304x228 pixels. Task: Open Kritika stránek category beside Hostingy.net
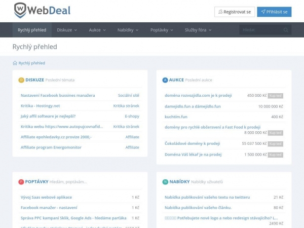point(126,106)
